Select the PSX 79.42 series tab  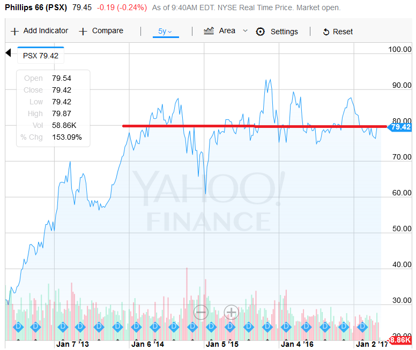[x=41, y=55]
